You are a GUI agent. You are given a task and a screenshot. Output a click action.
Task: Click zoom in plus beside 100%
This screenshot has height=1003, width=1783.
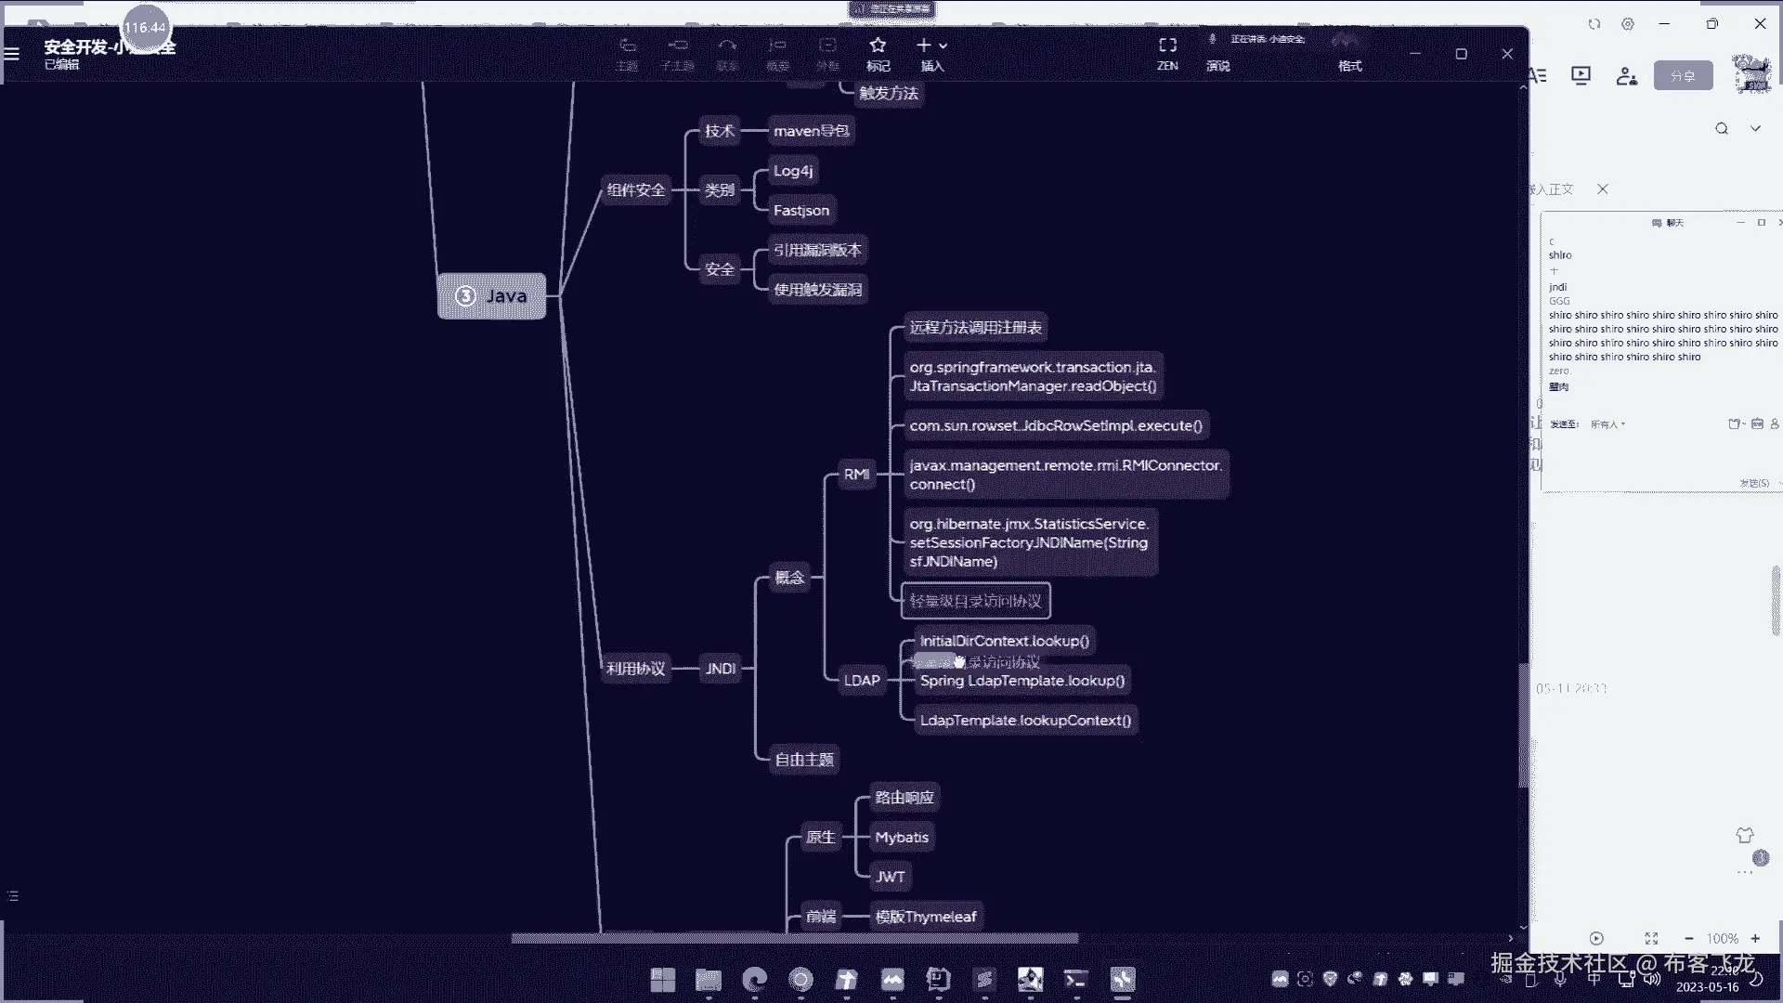pos(1755,939)
